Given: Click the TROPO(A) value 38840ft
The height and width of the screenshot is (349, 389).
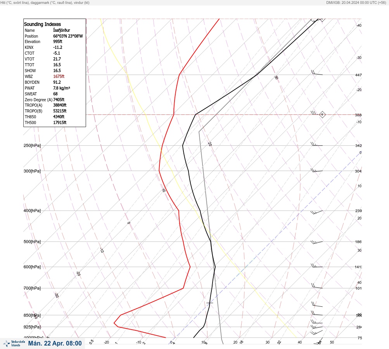Looking at the screenshot, I should coord(60,105).
